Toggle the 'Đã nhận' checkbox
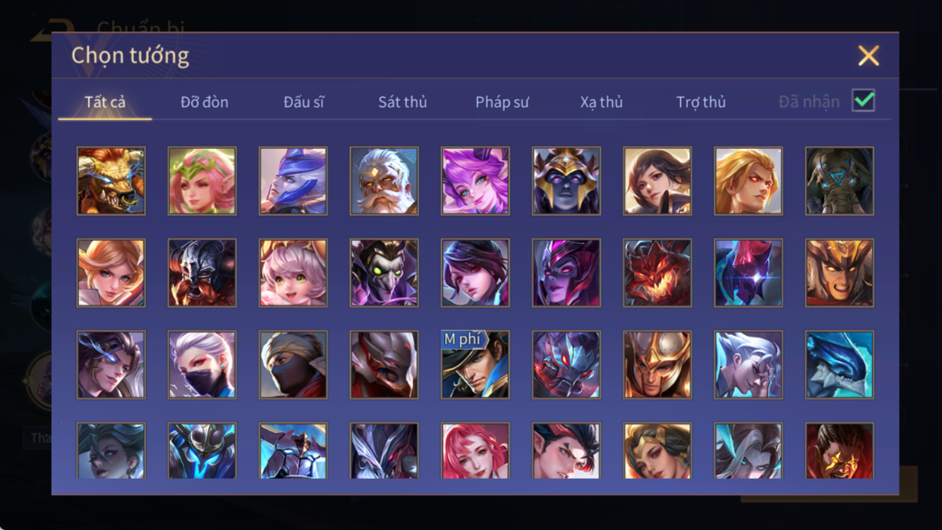 [863, 101]
